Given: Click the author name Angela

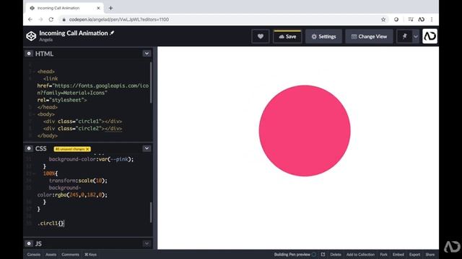Looking at the screenshot, I should pyautogui.click(x=46, y=40).
